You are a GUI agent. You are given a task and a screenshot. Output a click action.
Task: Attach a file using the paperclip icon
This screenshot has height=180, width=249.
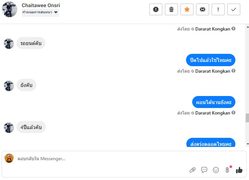[193, 170]
